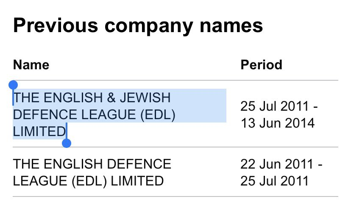The image size is (351, 210).
Task: Click (EDL) in the highlighted name
Action: pyautogui.click(x=158, y=115)
